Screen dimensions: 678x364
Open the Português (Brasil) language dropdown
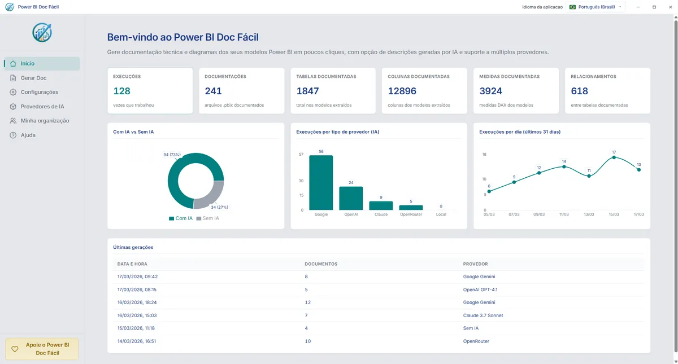(596, 7)
